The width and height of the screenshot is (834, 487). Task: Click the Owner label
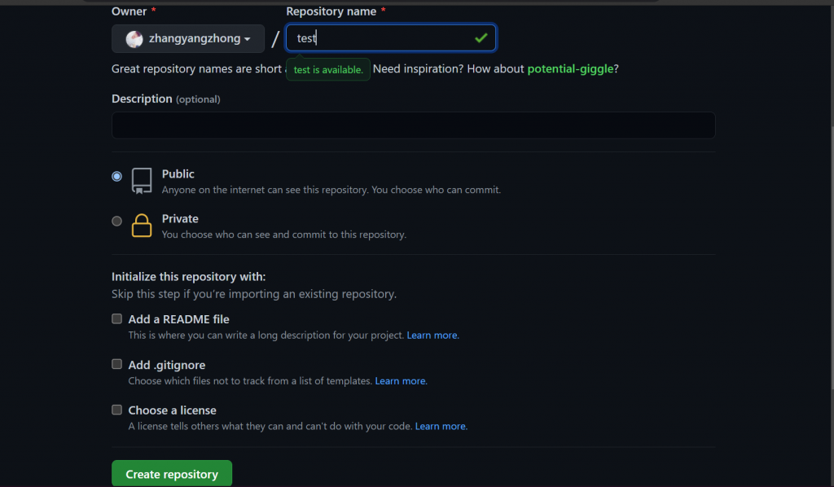click(129, 11)
